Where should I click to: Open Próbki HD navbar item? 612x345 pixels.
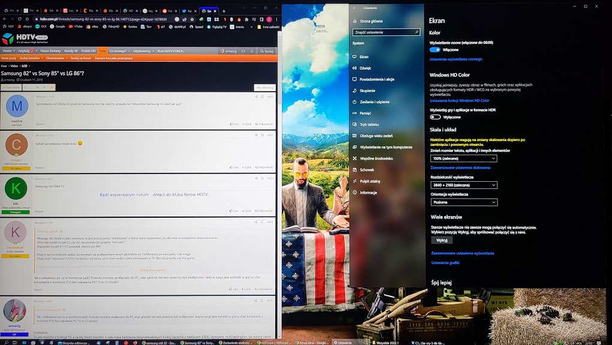[89, 51]
